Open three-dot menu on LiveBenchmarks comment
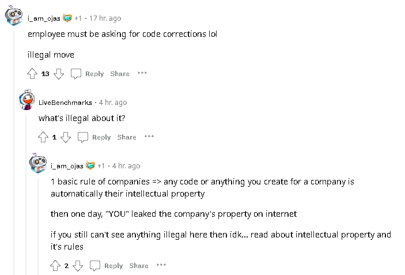 click(149, 137)
